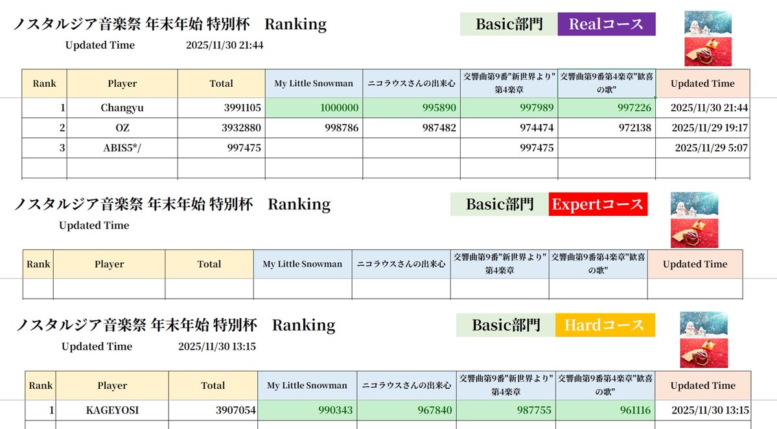Select the score cell 974474
The height and width of the screenshot is (429, 777).
(x=509, y=128)
